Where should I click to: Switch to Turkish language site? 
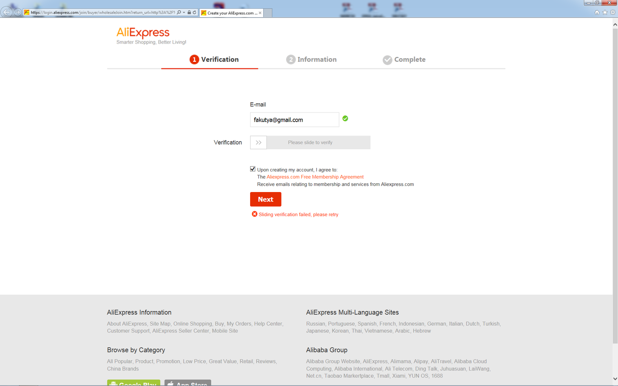491,324
